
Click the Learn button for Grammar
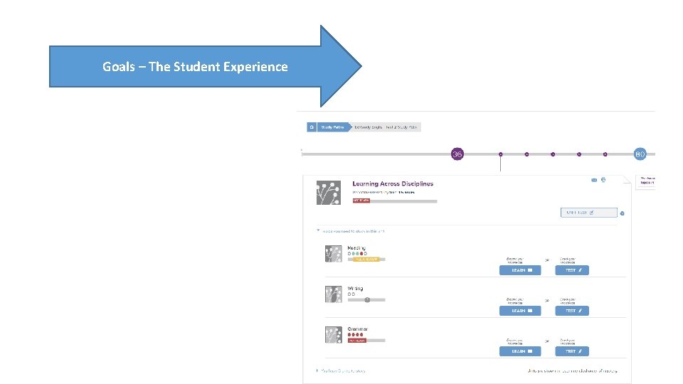[520, 351]
